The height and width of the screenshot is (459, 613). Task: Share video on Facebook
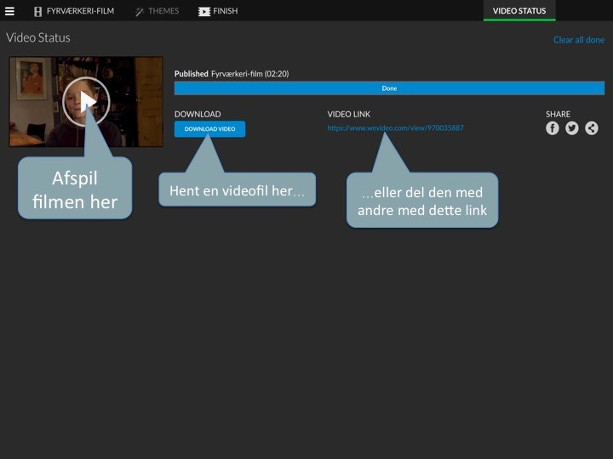pos(552,128)
